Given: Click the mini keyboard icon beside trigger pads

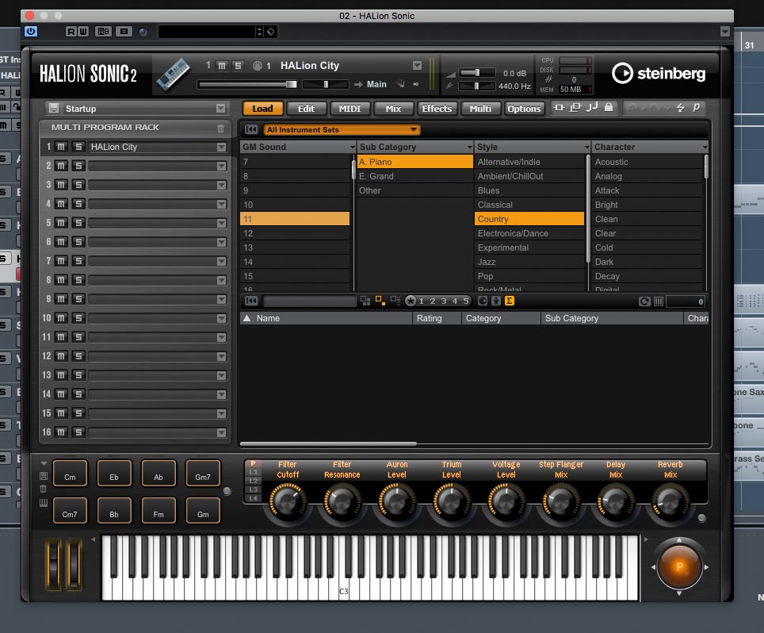Looking at the screenshot, I should click(x=44, y=503).
